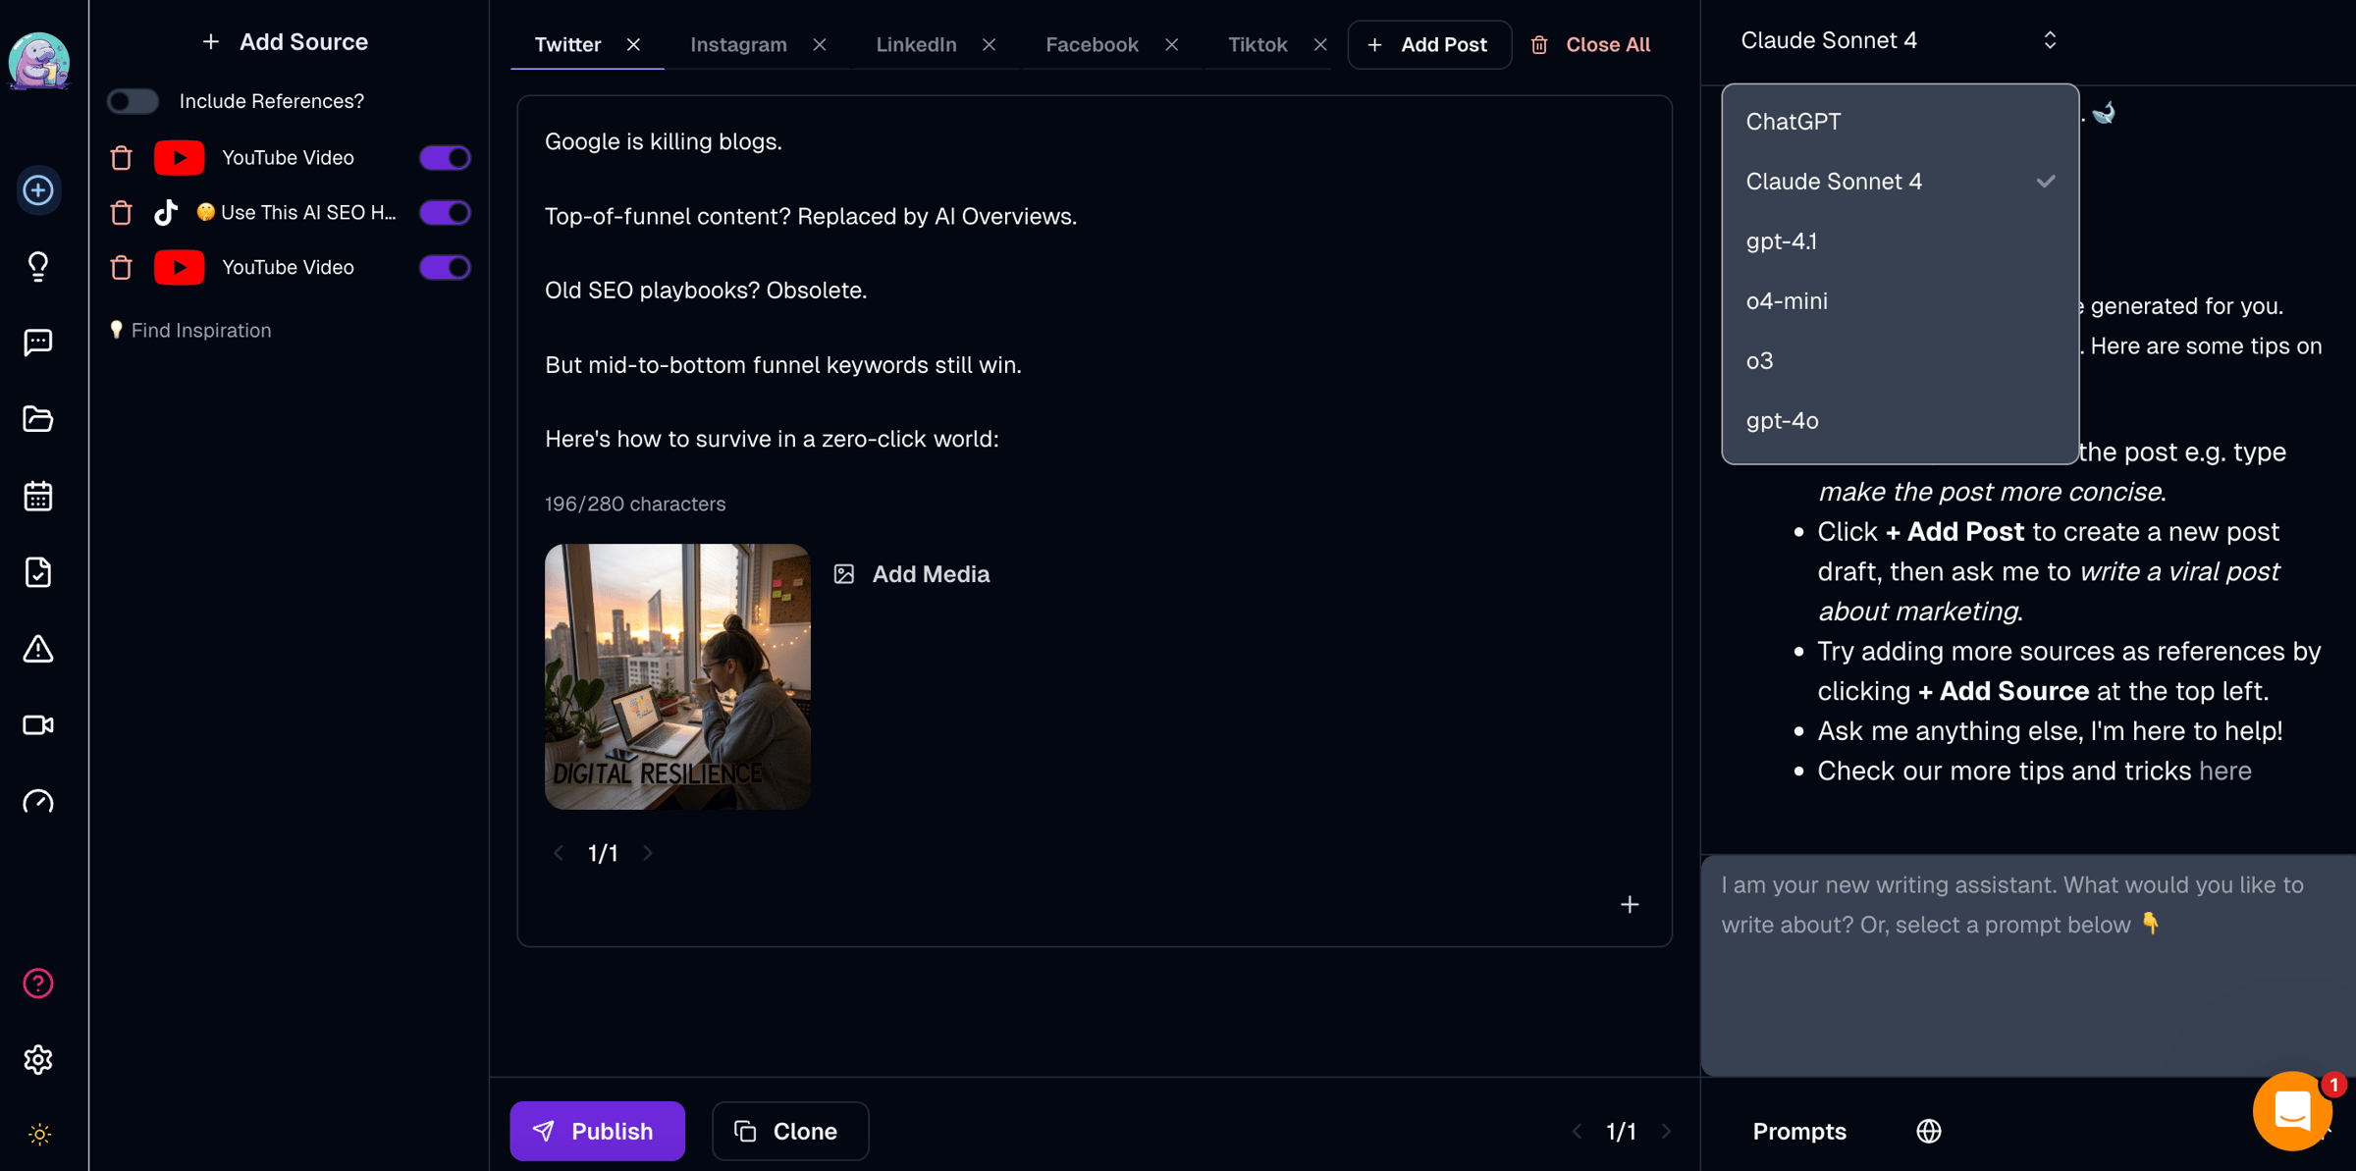This screenshot has width=2356, height=1171.
Task: Open the video camera sidebar icon
Action: [38, 725]
